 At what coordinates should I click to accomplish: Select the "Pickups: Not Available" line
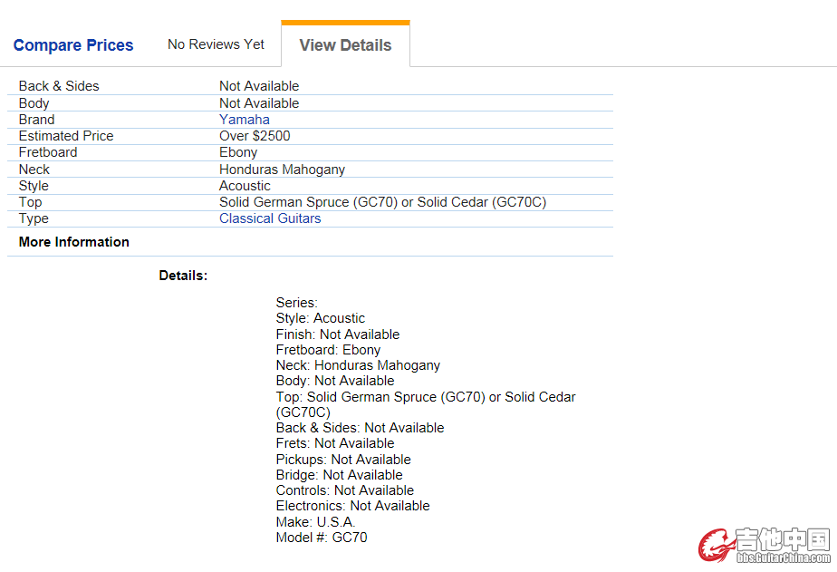point(343,460)
